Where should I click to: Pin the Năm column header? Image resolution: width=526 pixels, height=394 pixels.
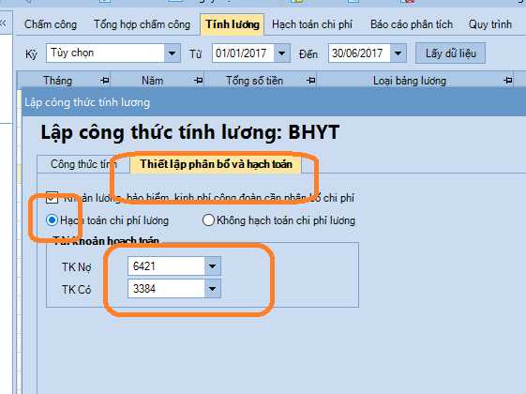point(199,81)
